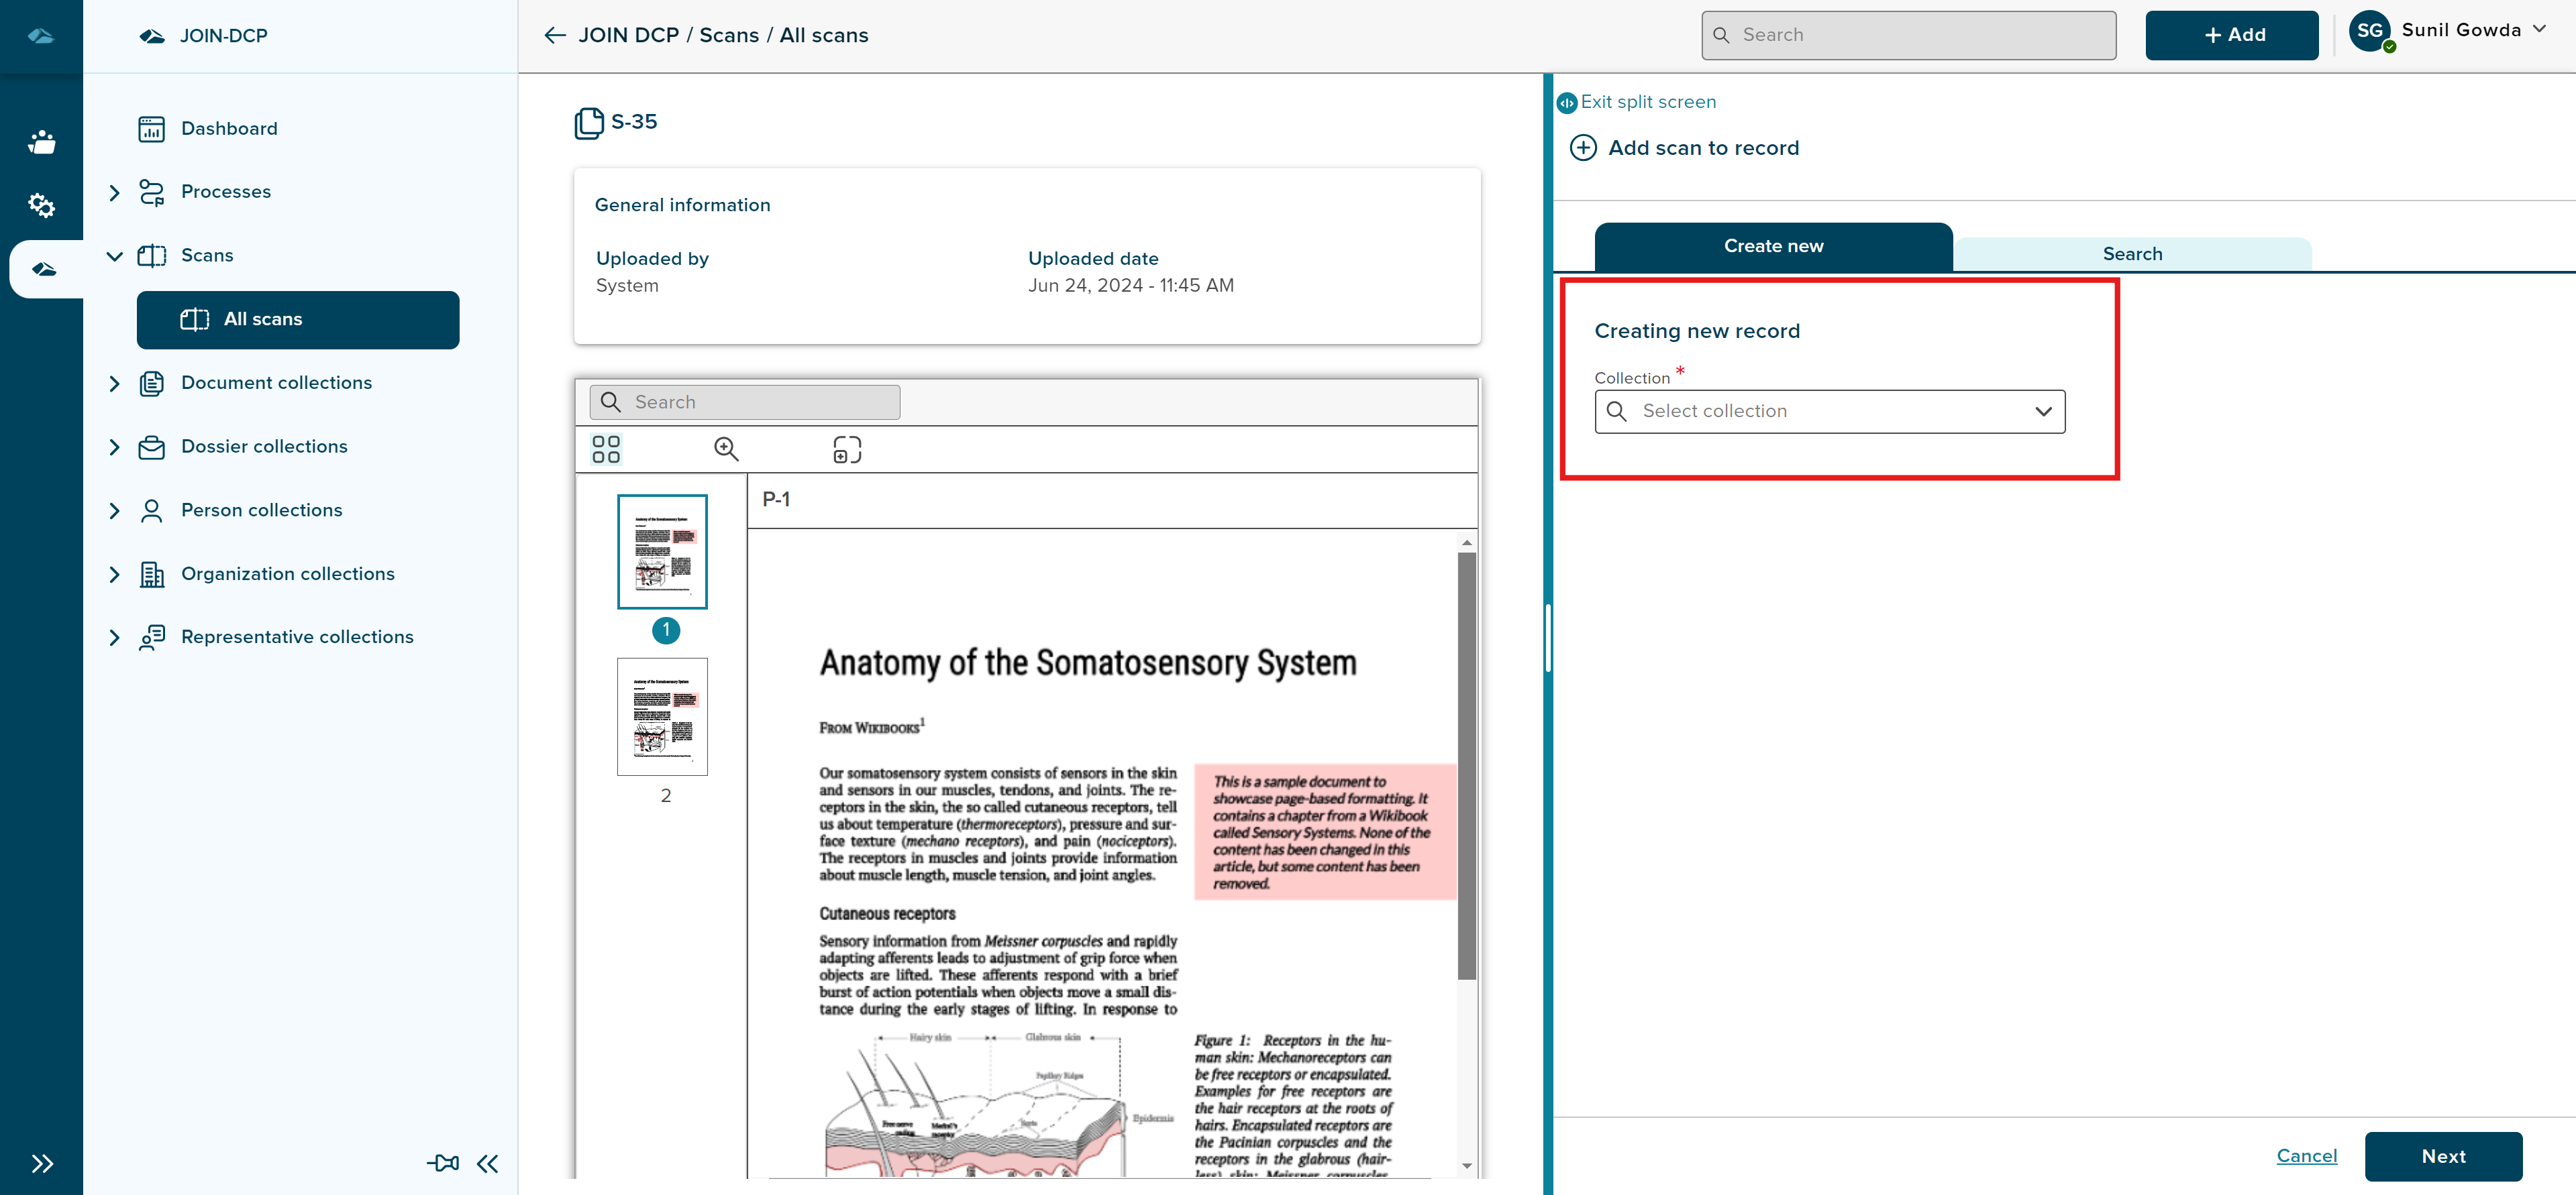Select the page 2 thumbnail

point(662,716)
